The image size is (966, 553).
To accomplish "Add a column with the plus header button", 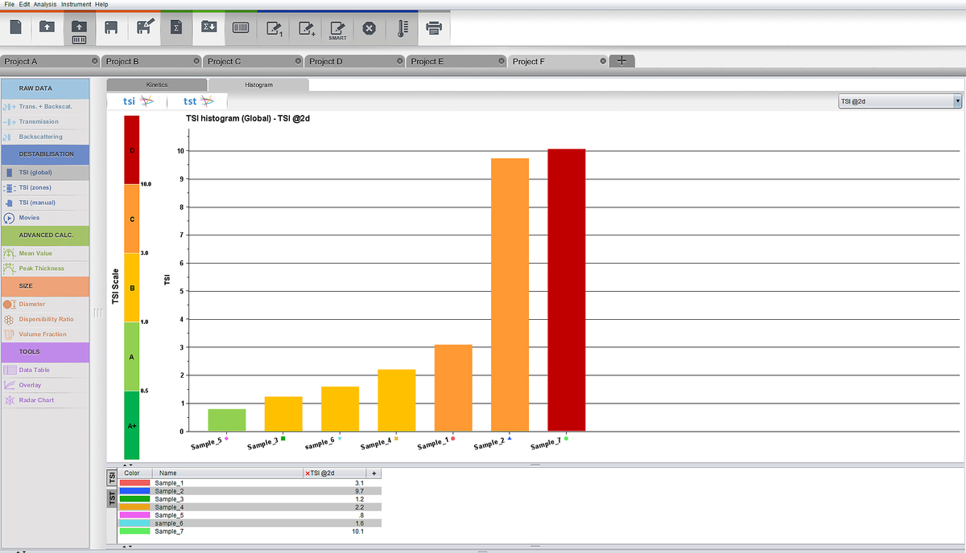I will pyautogui.click(x=374, y=473).
